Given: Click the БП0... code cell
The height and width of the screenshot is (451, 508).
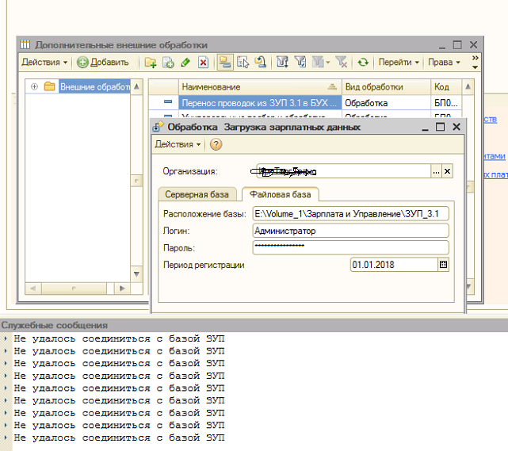Looking at the screenshot, I should click(446, 103).
